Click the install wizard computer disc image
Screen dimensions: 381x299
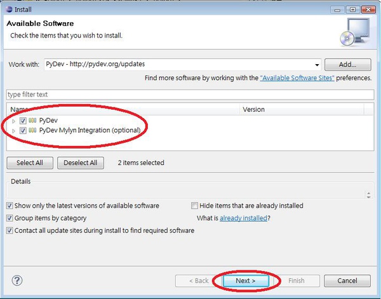355,32
